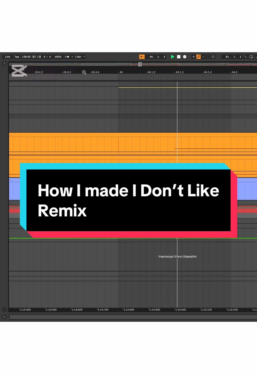The width and height of the screenshot is (257, 374).
Task: Start playback with the green Play button
Action: point(173,57)
